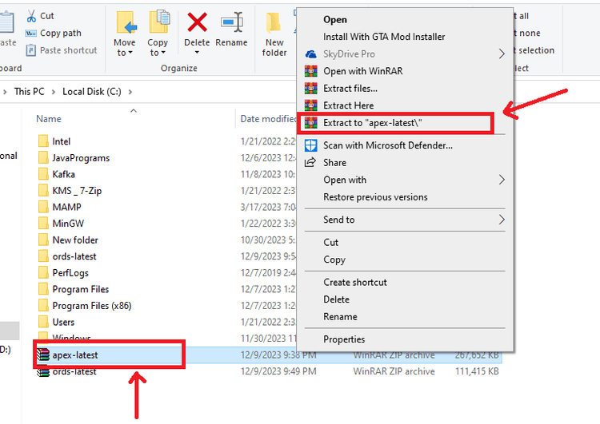The width and height of the screenshot is (600, 424).
Task: Expand the Send to submenu
Action: [338, 220]
